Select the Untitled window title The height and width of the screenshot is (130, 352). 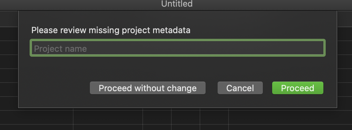[x=177, y=4]
